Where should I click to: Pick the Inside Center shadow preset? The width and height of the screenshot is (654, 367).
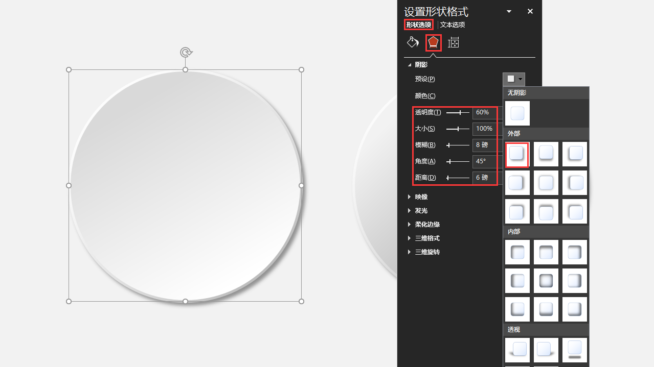(546, 280)
